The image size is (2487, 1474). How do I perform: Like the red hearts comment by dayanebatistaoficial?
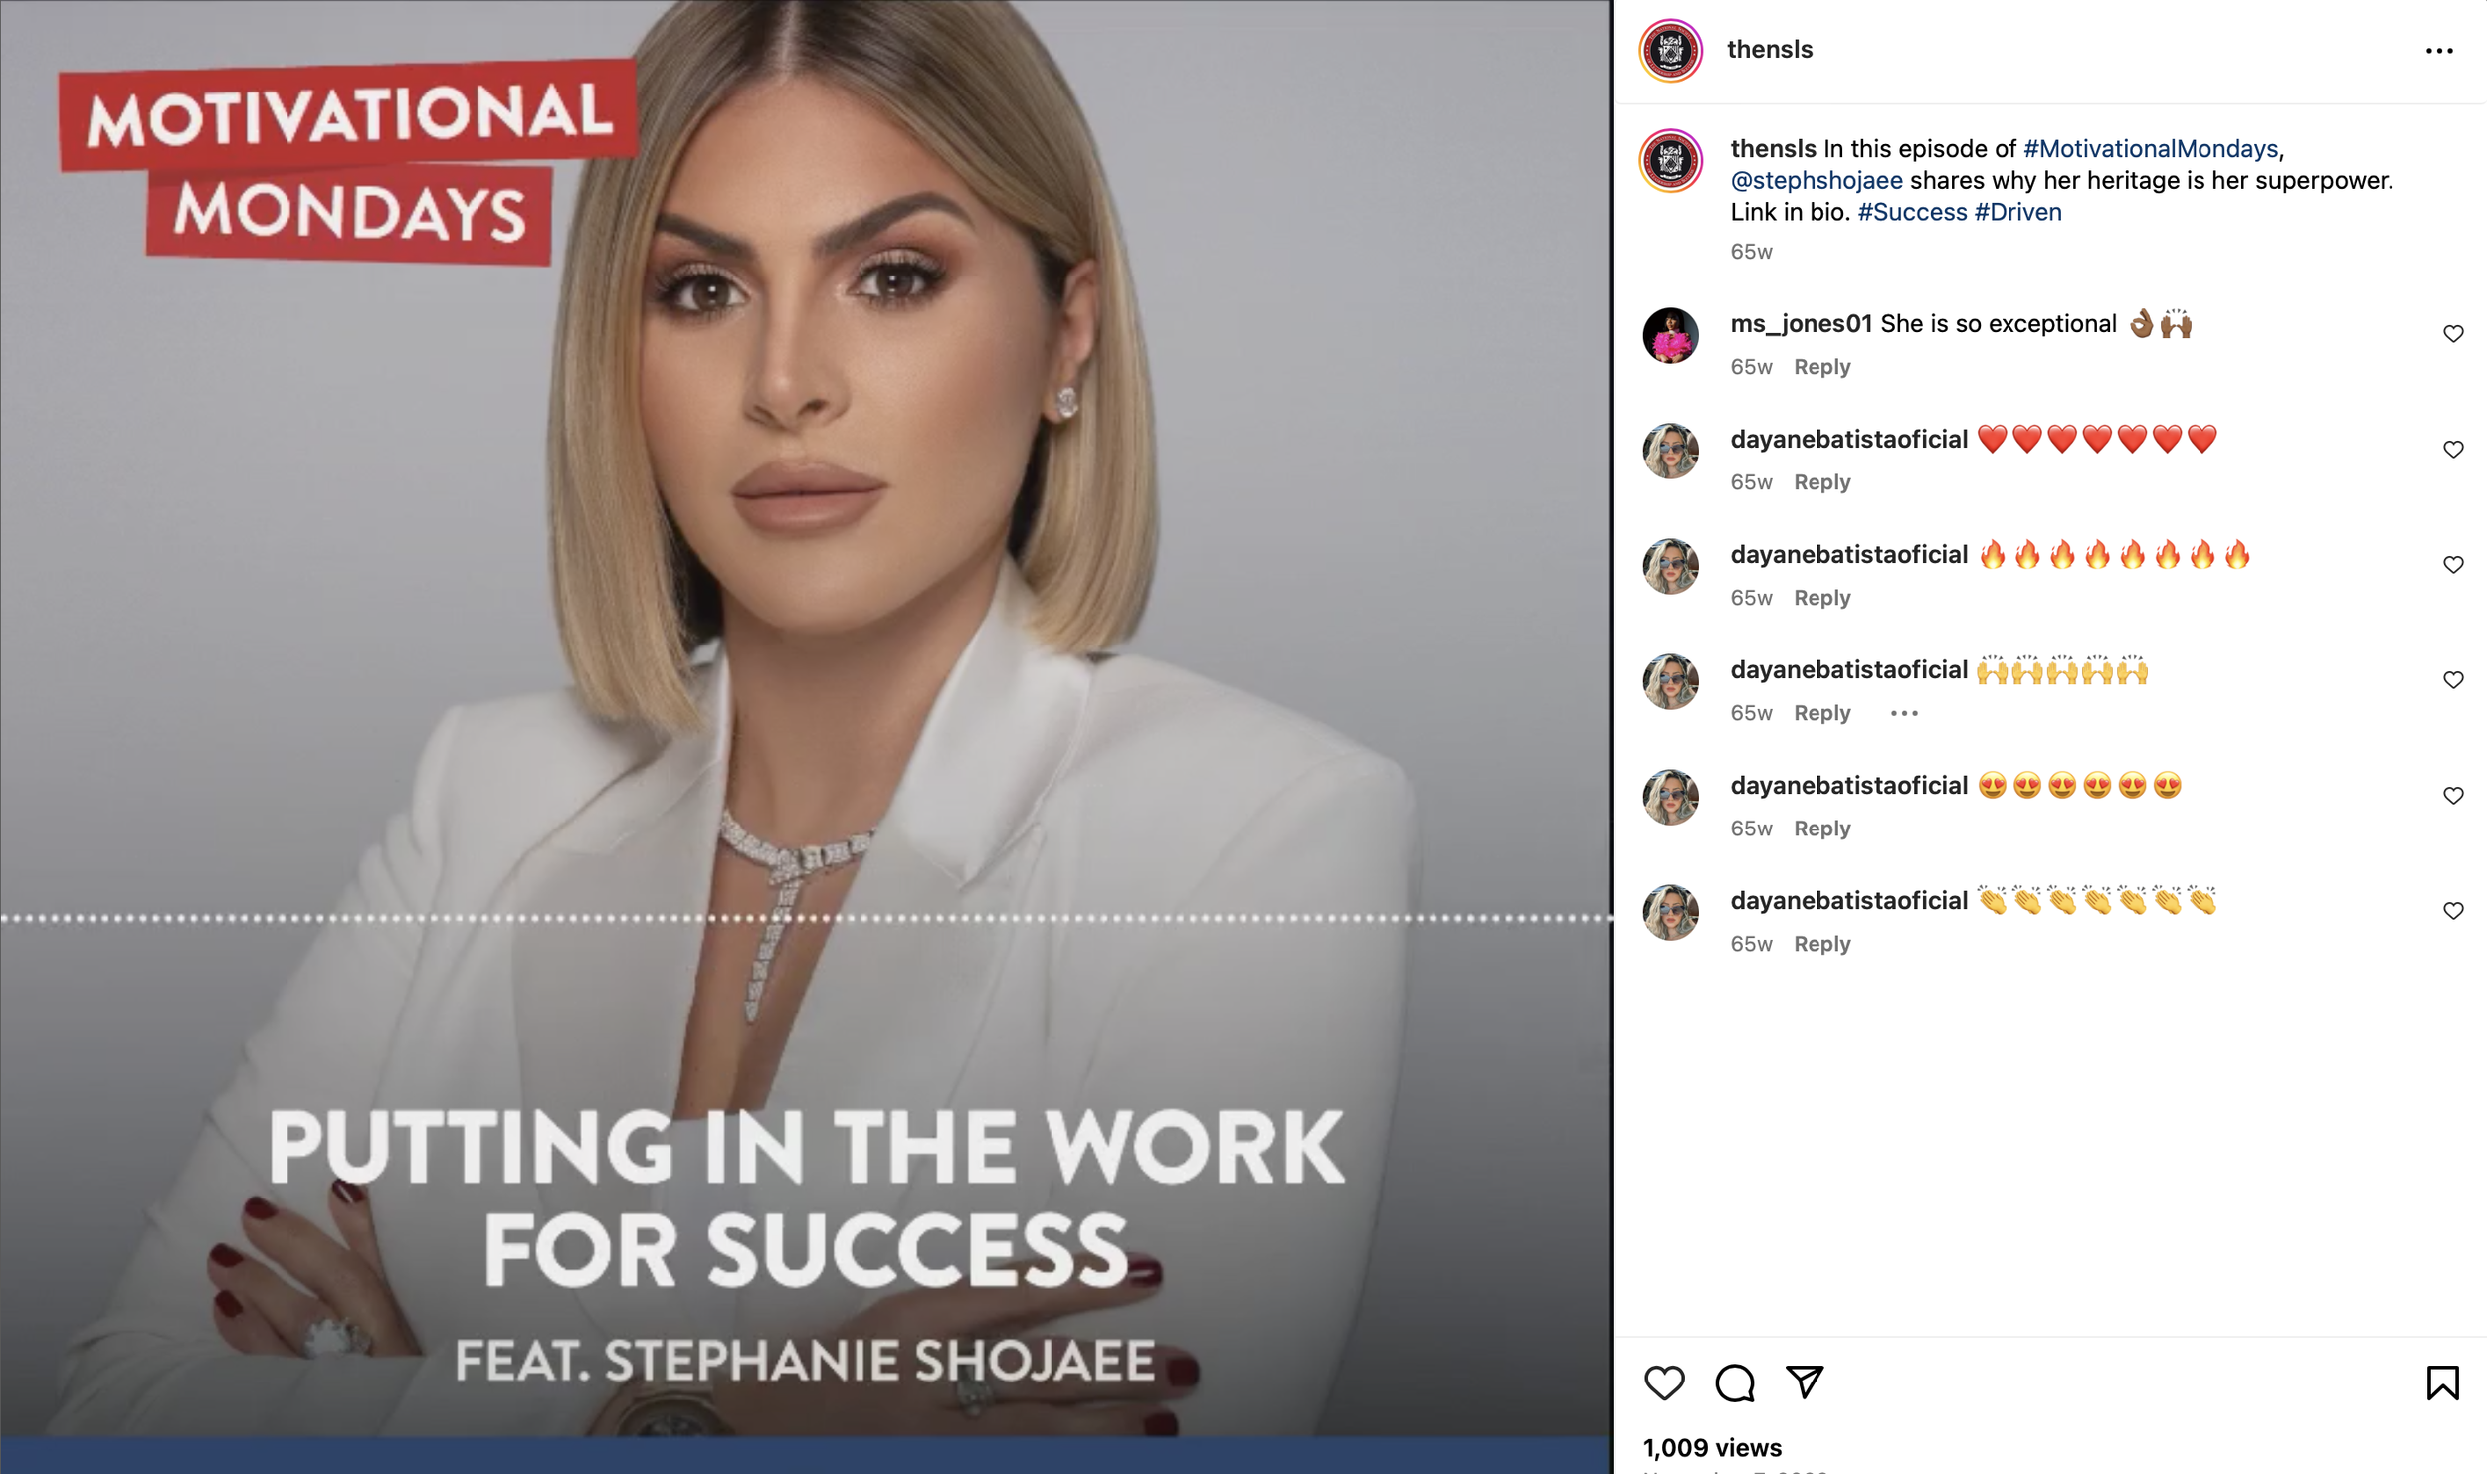click(2453, 450)
